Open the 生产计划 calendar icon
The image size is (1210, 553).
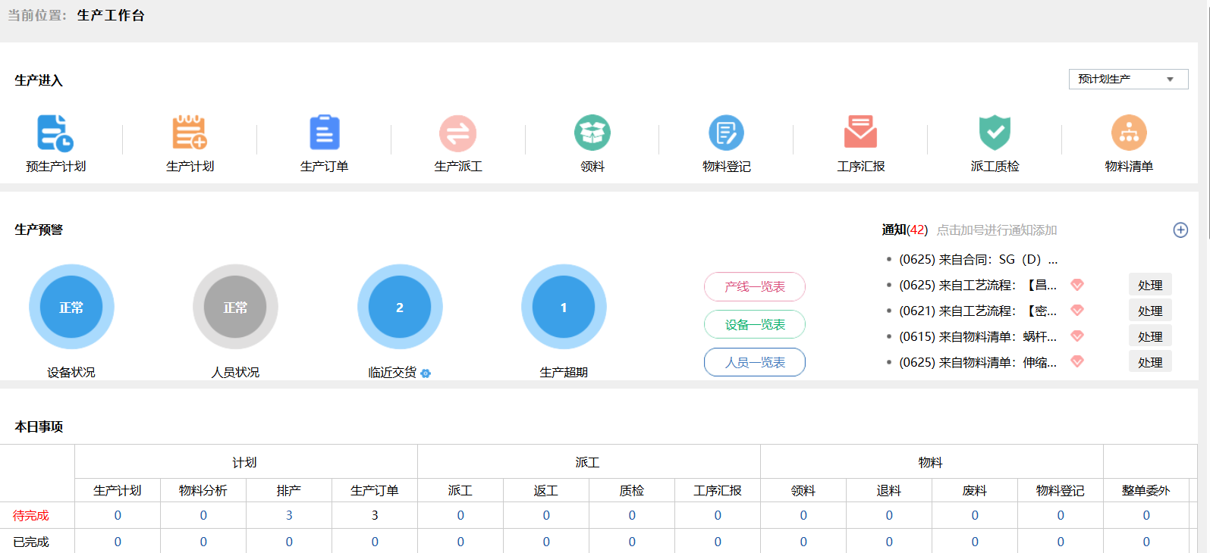190,133
